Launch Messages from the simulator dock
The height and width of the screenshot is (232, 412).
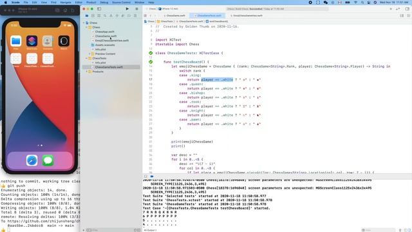(48, 160)
